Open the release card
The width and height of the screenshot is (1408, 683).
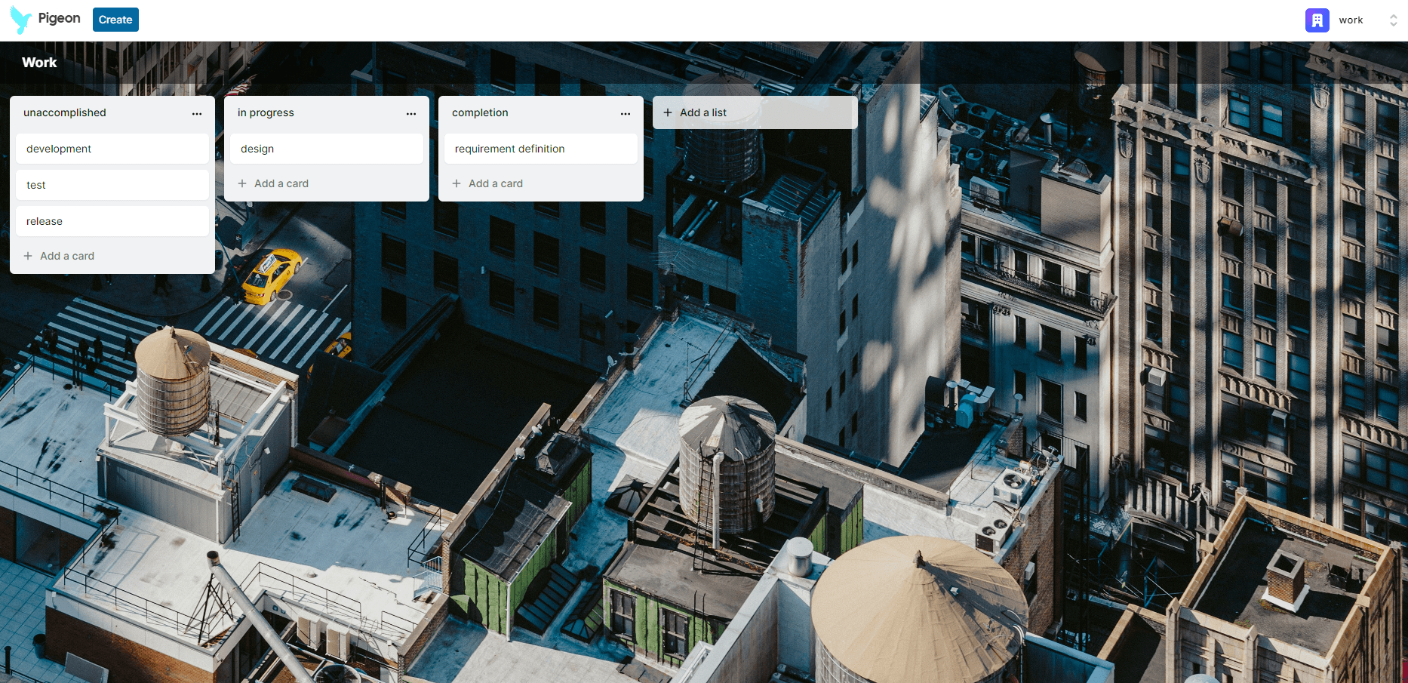click(112, 221)
